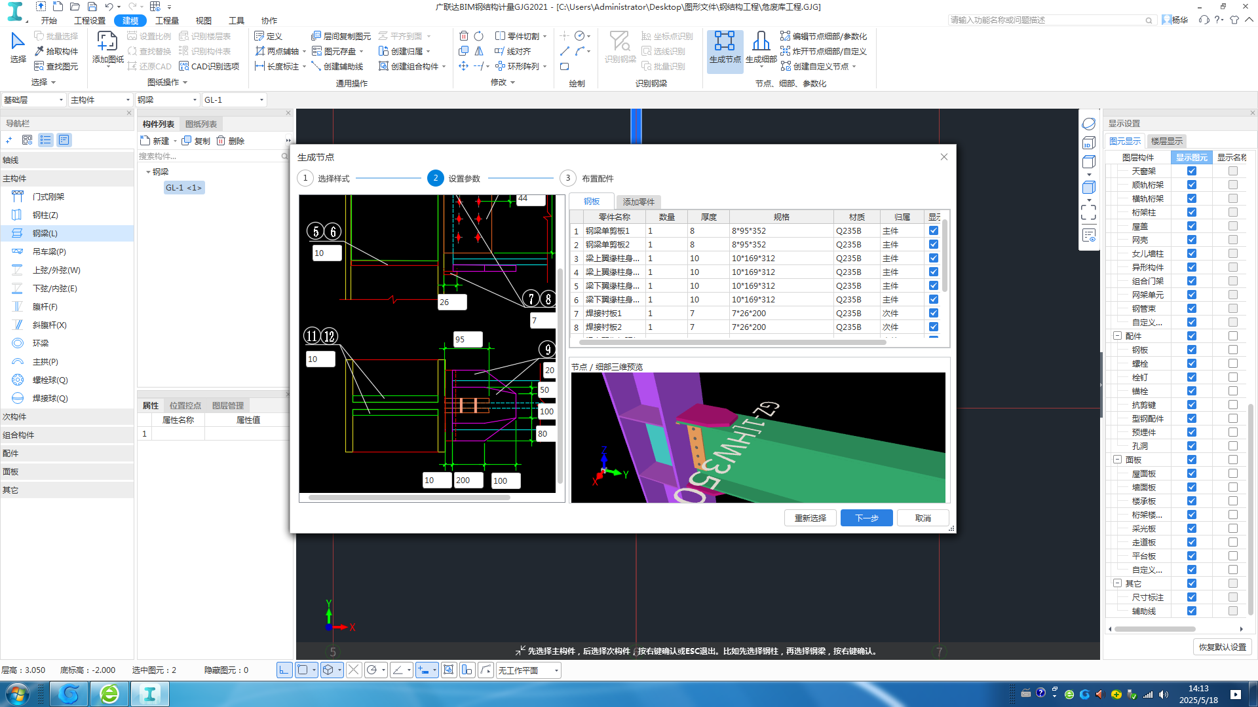Viewport: 1258px width, 707px height.
Task: Collapse the 配件 group in display settings
Action: point(1118,336)
